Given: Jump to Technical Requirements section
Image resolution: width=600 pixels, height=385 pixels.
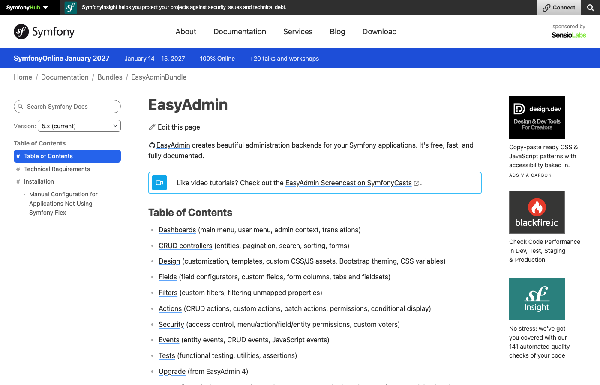Looking at the screenshot, I should pos(57,169).
